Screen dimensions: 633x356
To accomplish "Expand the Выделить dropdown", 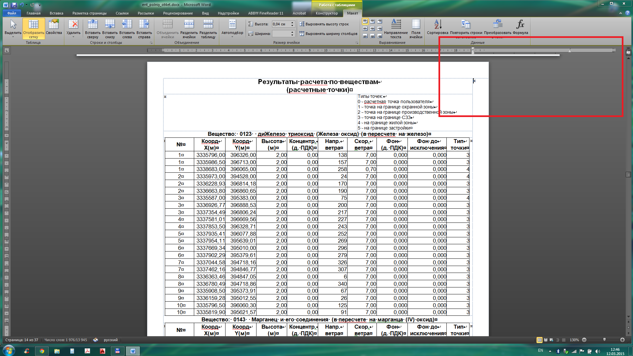I will coord(13,37).
